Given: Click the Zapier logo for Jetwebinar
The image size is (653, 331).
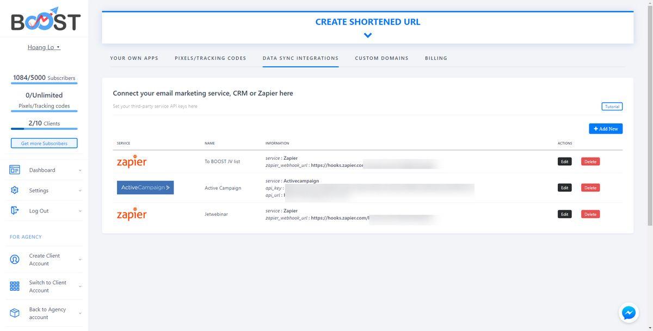Looking at the screenshot, I should pos(132,214).
